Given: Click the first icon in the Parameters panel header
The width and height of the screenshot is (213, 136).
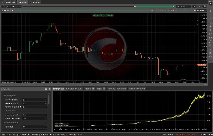Looking at the screenshot, I should (x=46, y=89).
